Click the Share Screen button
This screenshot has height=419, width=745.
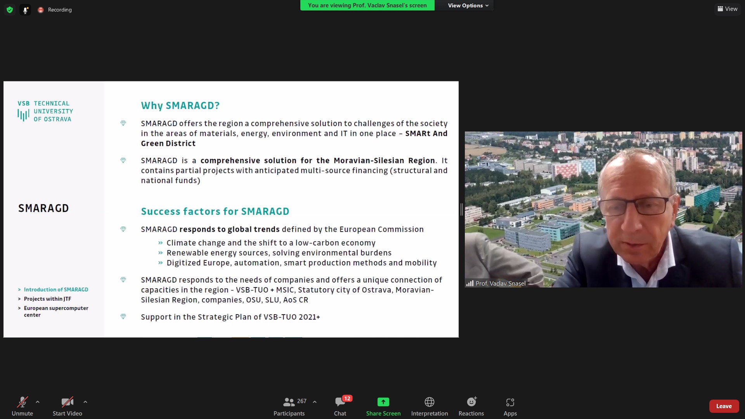tap(383, 406)
